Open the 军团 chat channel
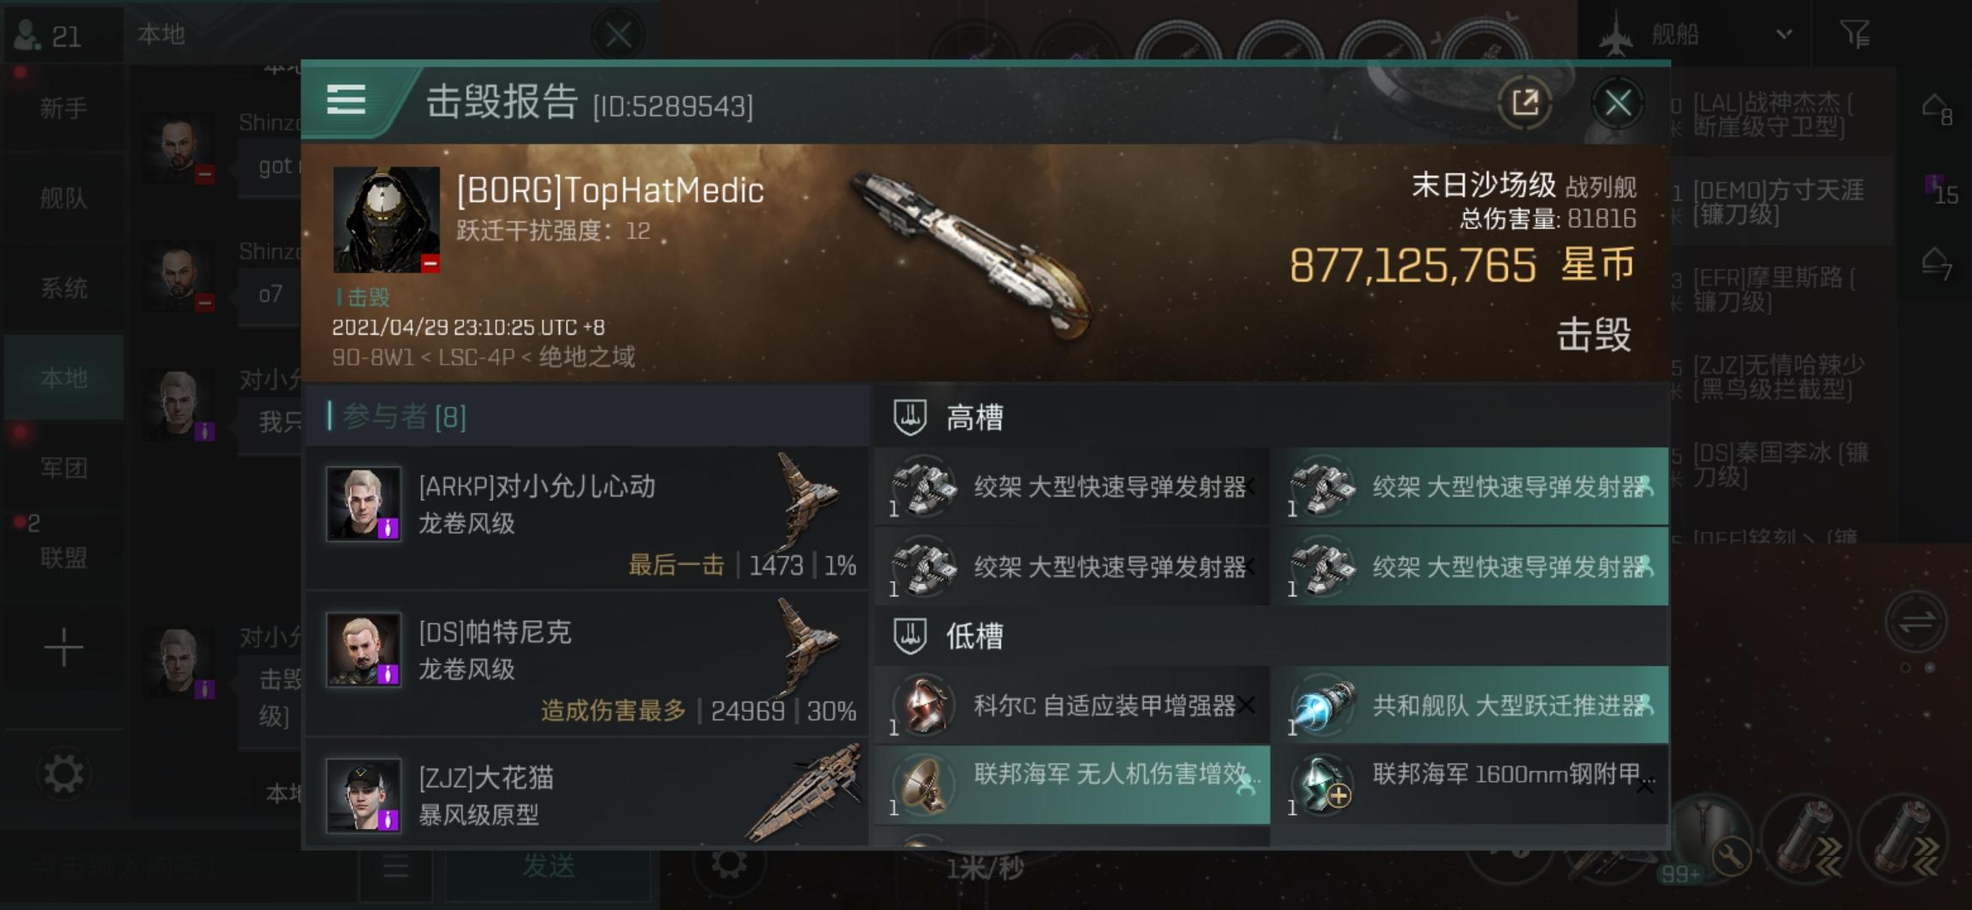 point(63,468)
